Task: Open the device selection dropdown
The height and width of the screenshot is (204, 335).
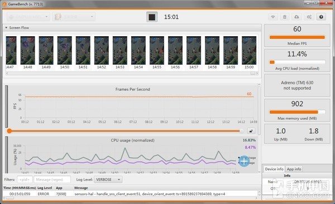Action: (x=28, y=17)
